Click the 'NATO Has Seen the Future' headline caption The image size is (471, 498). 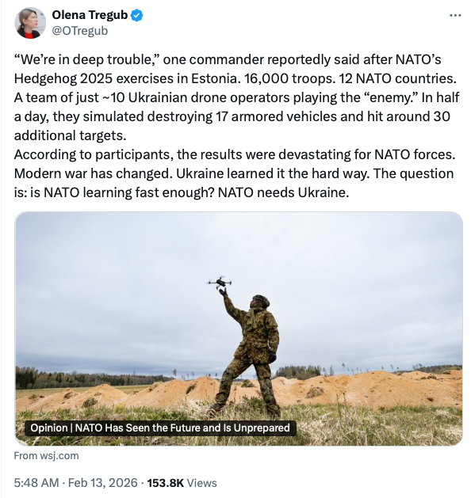coord(182,428)
